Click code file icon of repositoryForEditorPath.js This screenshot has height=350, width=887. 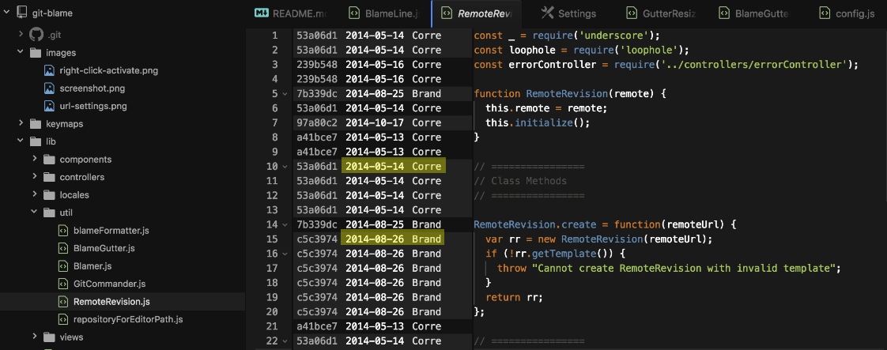(x=63, y=319)
